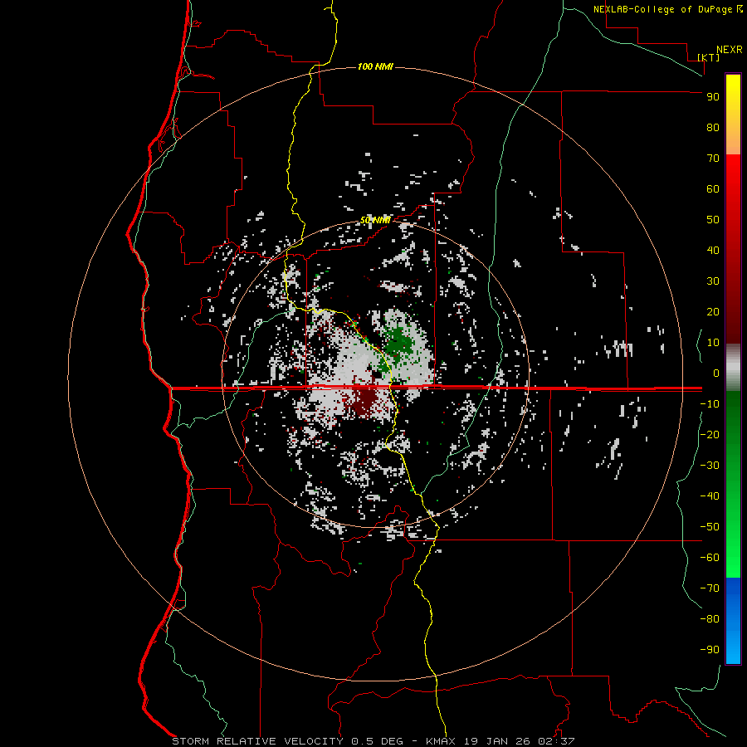
Task: Click the "30" value on the velocity scale
Action: pos(713,281)
